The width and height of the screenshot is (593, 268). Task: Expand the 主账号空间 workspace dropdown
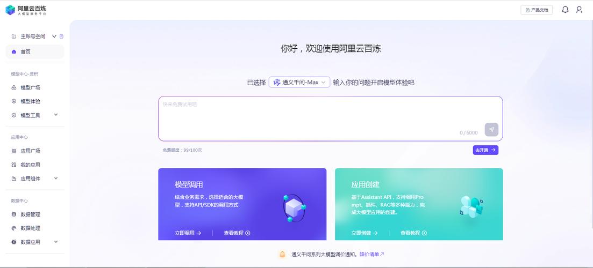pos(54,36)
